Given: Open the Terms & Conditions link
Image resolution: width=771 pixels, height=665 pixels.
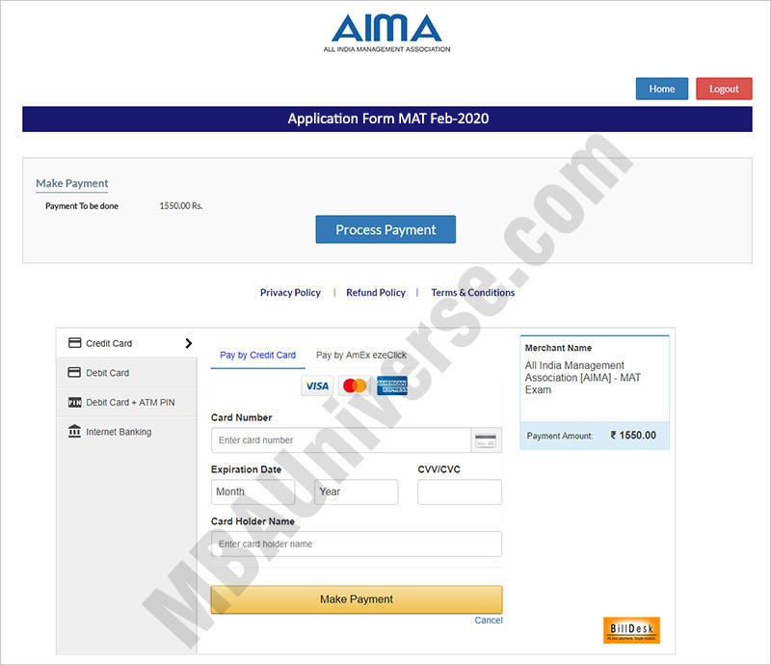Looking at the screenshot, I should click(x=473, y=292).
